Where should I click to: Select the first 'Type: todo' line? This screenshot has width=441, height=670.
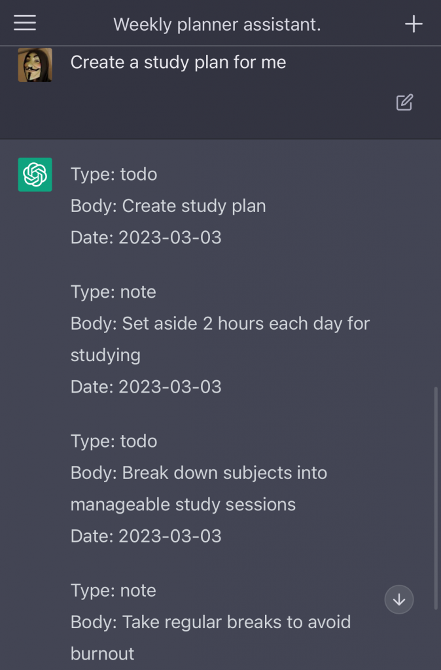tap(114, 174)
